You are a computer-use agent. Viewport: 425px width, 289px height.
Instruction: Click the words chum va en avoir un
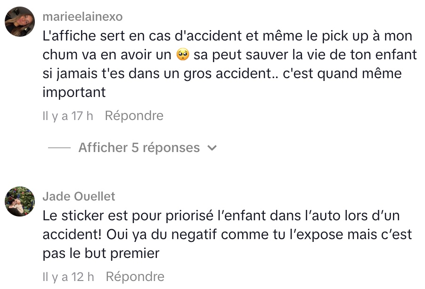click(x=106, y=55)
